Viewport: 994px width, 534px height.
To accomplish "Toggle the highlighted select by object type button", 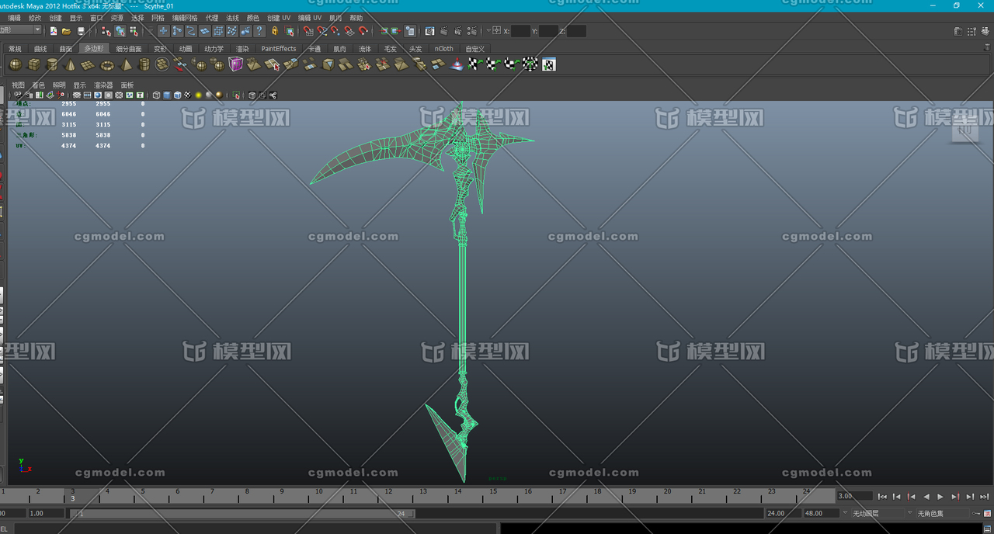I will click(x=120, y=31).
